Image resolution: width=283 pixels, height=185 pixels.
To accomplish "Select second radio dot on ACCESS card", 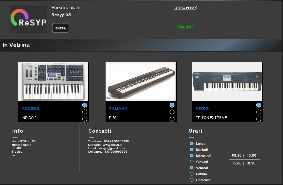I will pos(85,112).
